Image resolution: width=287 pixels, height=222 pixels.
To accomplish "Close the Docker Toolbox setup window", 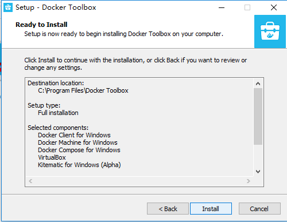I will [274, 7].
